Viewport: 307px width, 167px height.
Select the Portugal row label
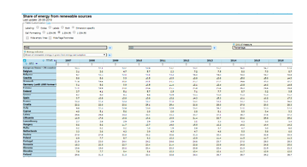(x=28, y=141)
